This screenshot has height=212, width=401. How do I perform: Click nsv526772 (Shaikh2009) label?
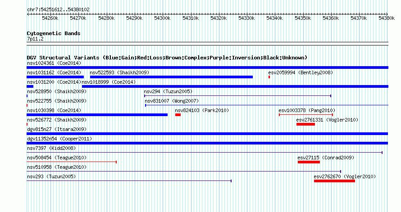click(x=57, y=120)
